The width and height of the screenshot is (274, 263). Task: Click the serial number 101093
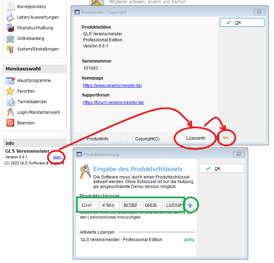coord(91,68)
